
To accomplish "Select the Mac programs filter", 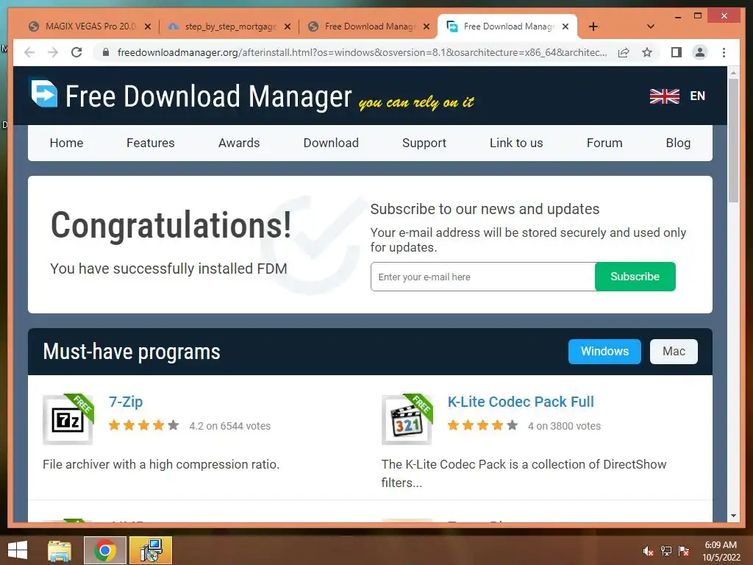I will point(674,351).
